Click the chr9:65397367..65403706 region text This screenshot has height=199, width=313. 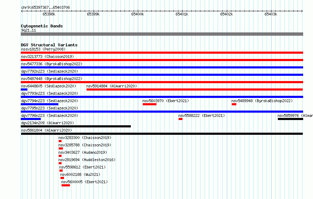[x=45, y=8]
